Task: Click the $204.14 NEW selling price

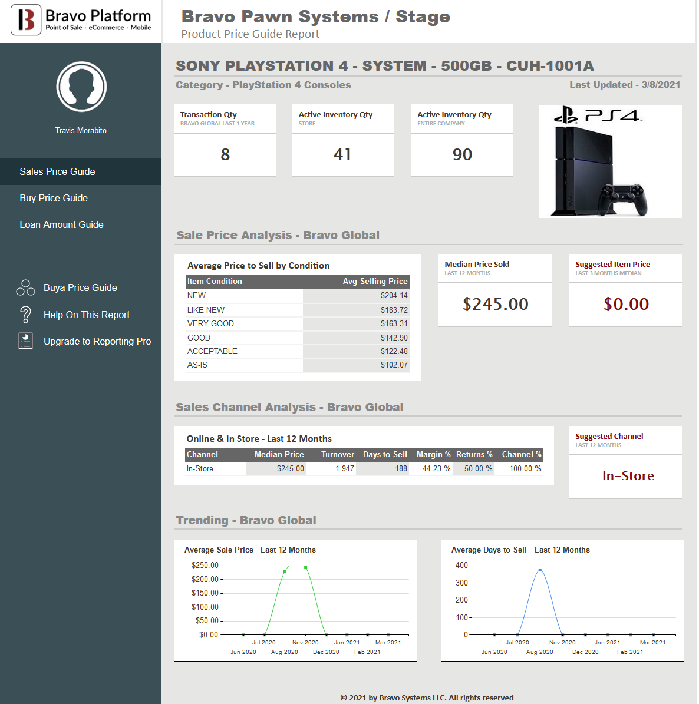Action: 394,295
